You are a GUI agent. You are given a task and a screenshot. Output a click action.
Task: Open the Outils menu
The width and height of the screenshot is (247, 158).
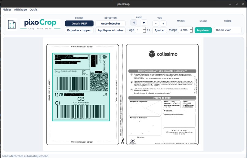point(33,9)
